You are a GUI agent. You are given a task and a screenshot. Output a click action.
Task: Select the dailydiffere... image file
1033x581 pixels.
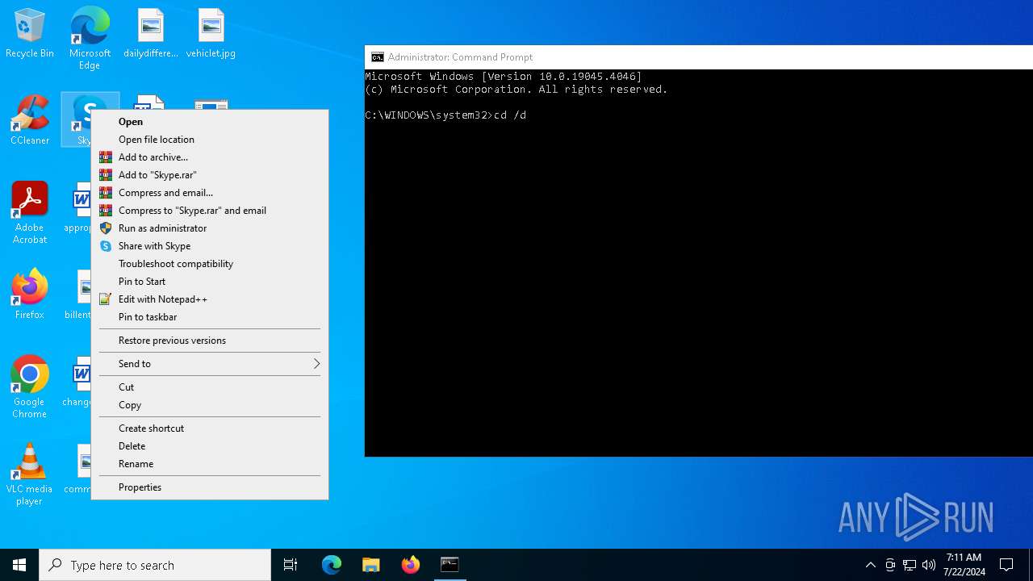pyautogui.click(x=150, y=33)
